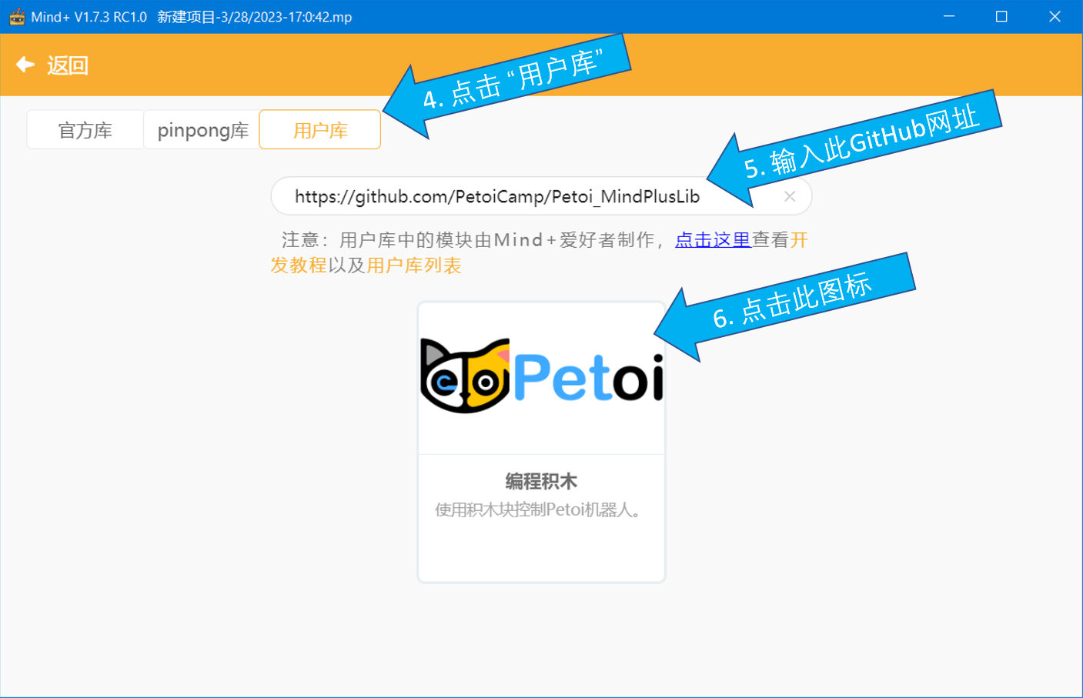Click the back arrow icon
1083x698 pixels.
pos(25,65)
